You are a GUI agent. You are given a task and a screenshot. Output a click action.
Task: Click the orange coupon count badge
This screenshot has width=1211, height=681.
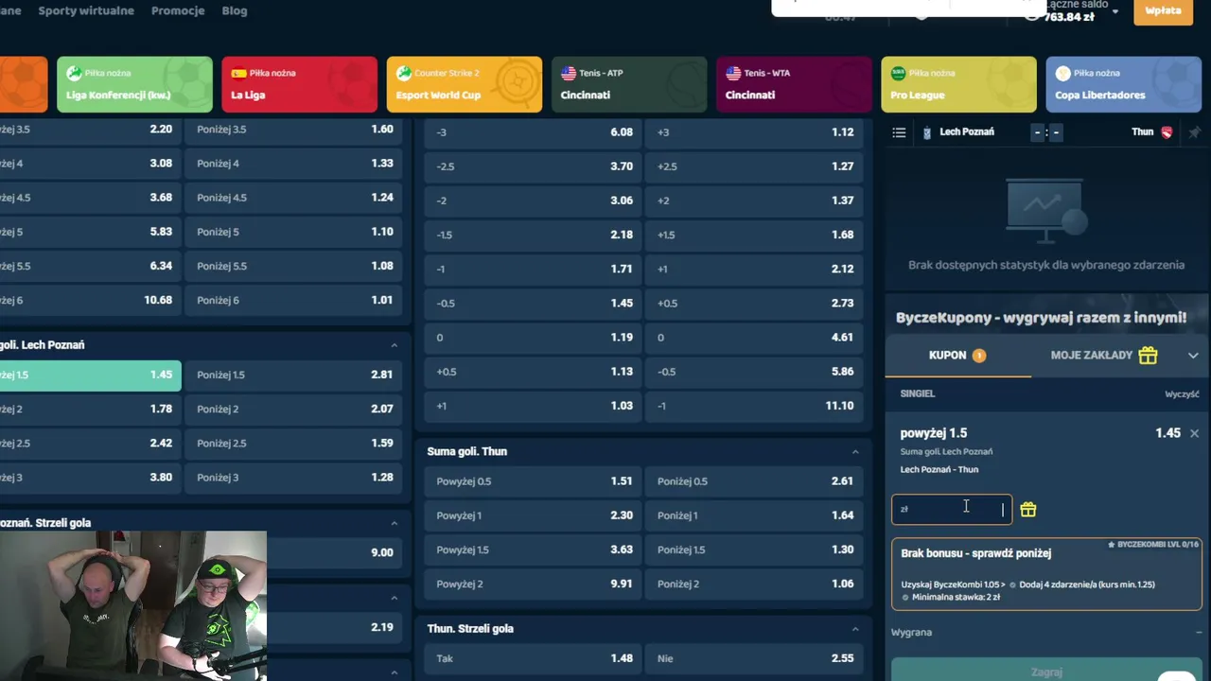[979, 356]
